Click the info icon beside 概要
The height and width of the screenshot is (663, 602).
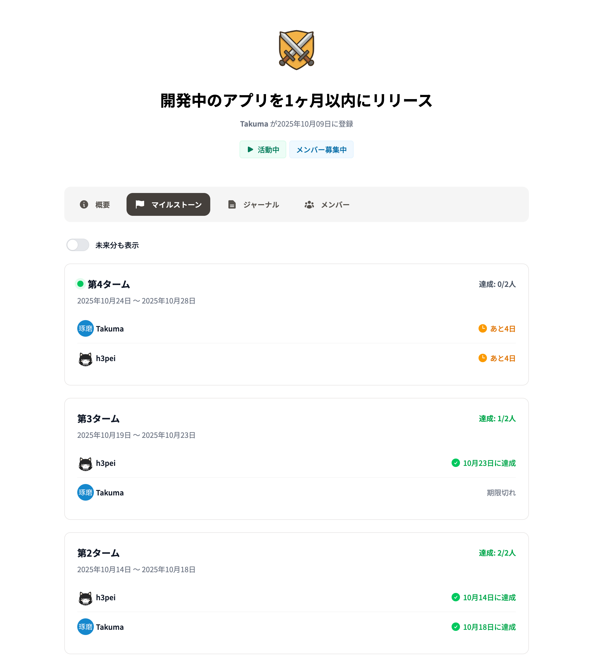pyautogui.click(x=84, y=204)
